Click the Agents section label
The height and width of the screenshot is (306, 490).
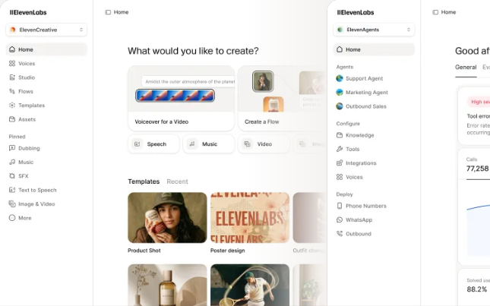click(345, 67)
